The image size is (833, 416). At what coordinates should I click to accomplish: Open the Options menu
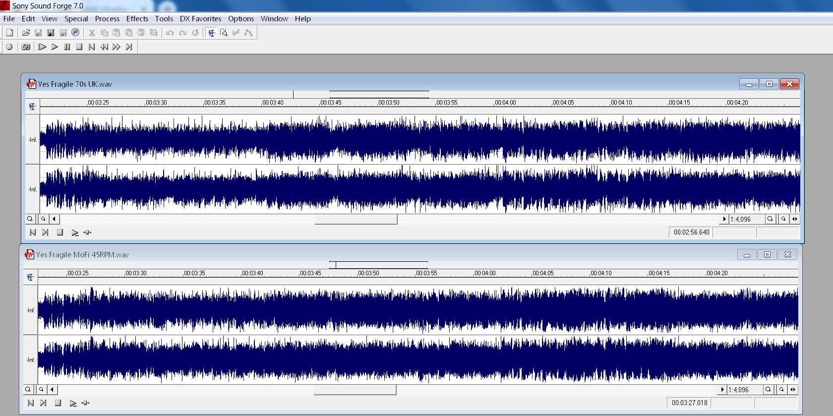(241, 19)
